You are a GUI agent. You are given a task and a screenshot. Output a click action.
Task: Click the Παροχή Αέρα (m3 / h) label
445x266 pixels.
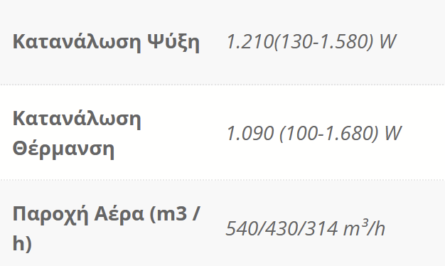[x=107, y=229]
